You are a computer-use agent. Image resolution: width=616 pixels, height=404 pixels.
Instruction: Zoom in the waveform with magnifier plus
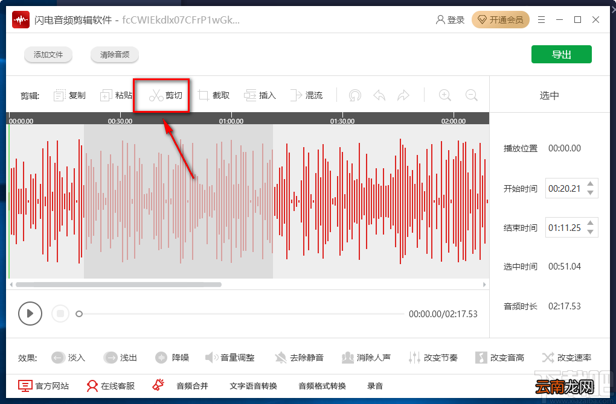click(x=444, y=95)
